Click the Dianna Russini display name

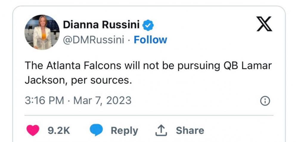tap(101, 25)
